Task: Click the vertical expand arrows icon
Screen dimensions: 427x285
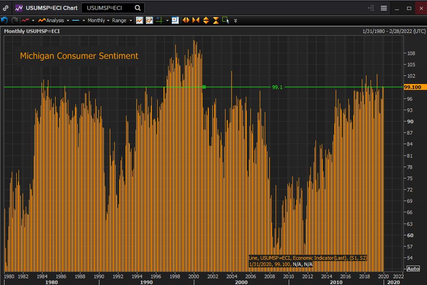Action: (206, 20)
